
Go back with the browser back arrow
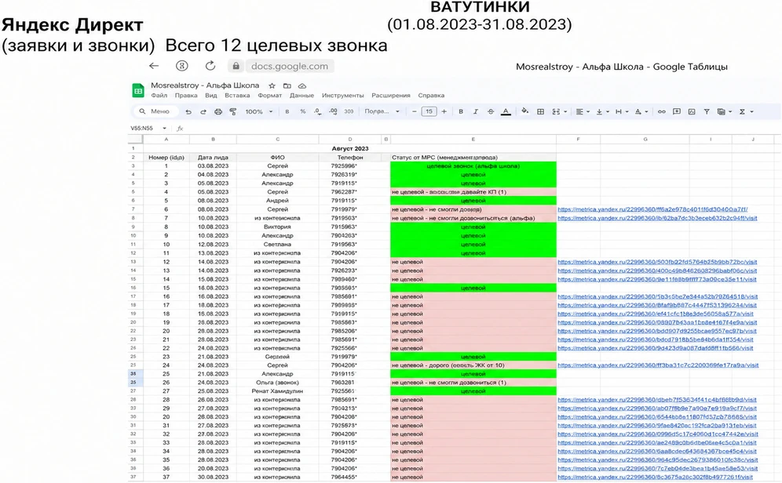click(x=154, y=66)
